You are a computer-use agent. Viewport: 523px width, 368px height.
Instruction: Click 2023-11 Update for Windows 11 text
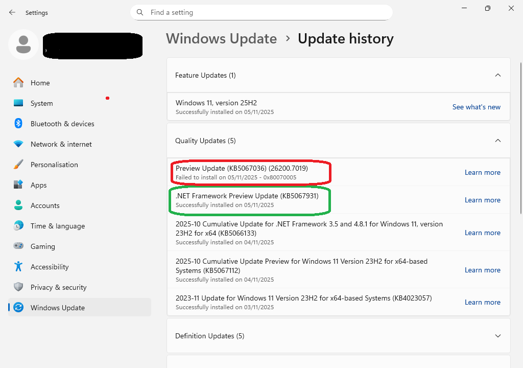coord(303,298)
